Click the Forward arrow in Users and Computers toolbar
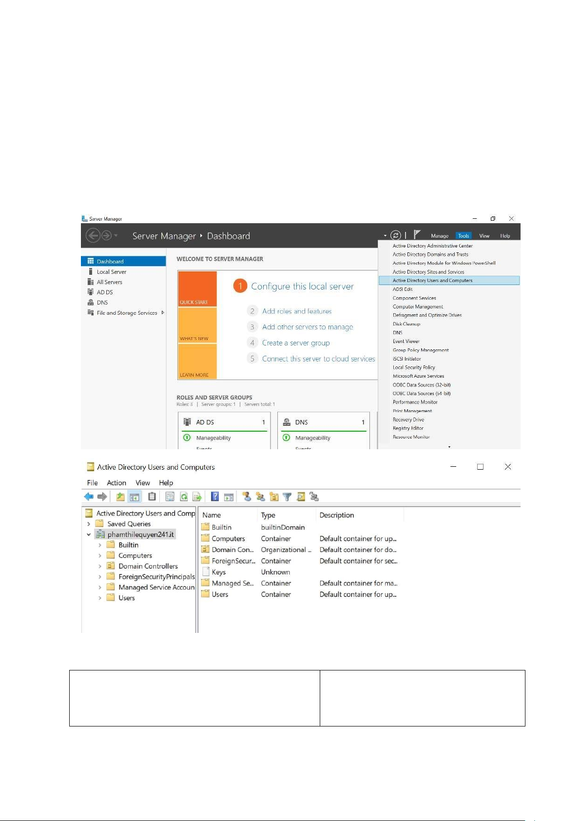Screen dimensions: 581x821 pos(102,496)
